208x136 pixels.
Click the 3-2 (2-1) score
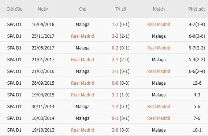(120, 36)
